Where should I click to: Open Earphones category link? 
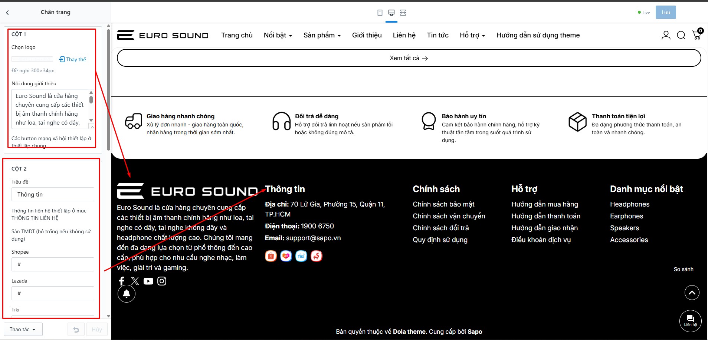point(627,216)
